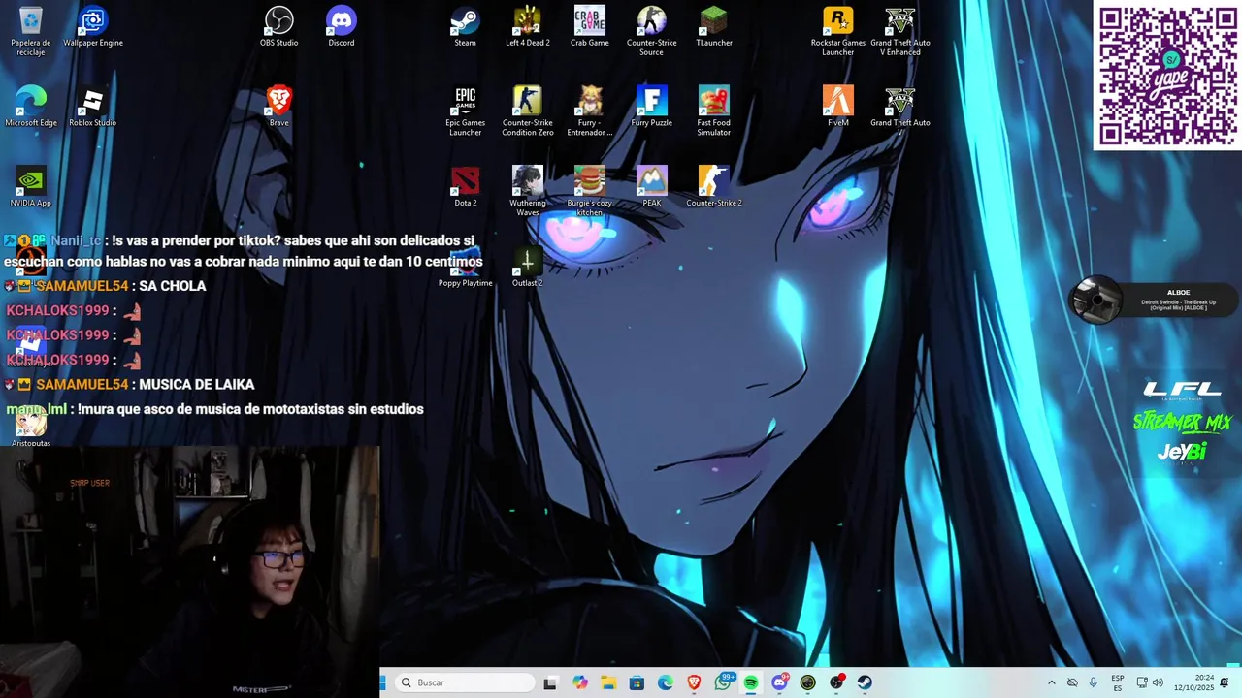Open Microsoft Store from the taskbar

637,682
